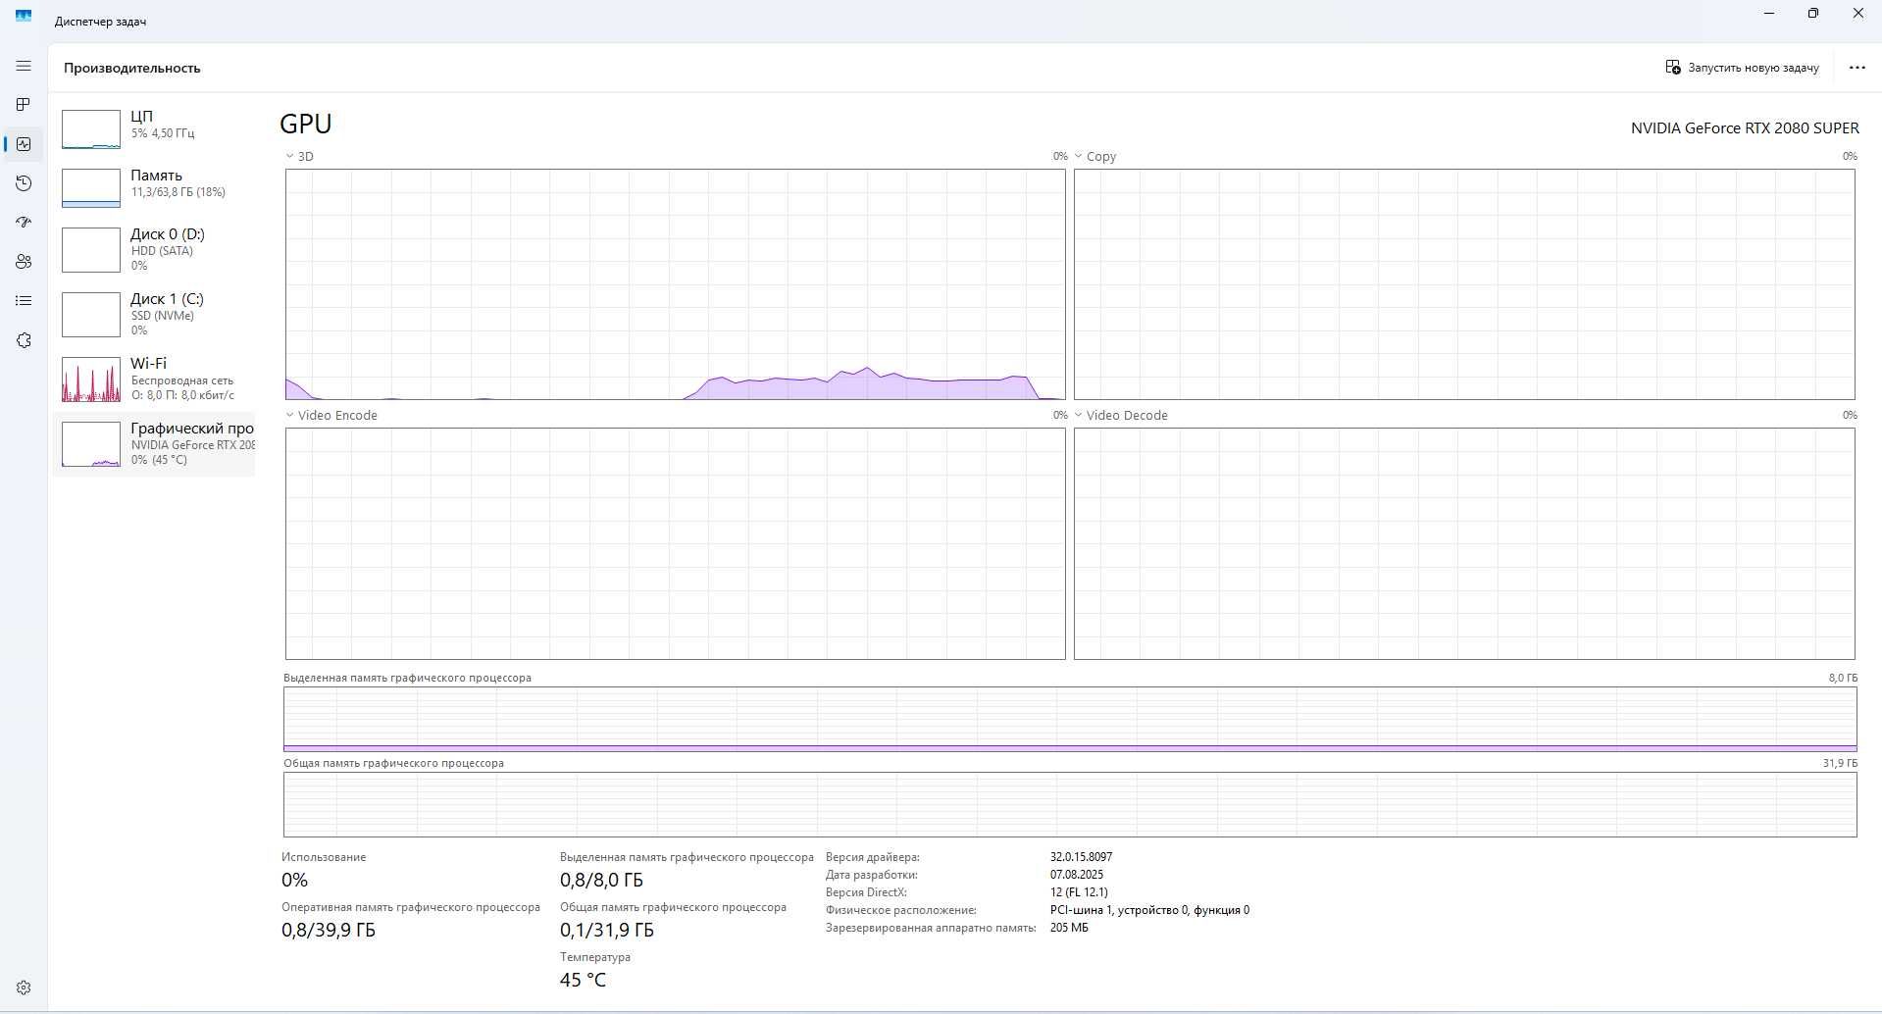Open the Services page icon
Image resolution: width=1882 pixels, height=1014 pixels.
24,340
